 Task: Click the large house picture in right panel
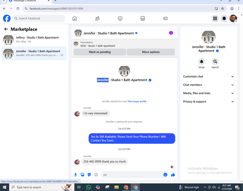pyautogui.click(x=208, y=36)
